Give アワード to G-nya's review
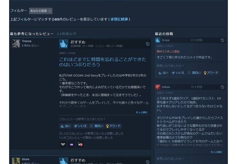 [x=211, y=73]
